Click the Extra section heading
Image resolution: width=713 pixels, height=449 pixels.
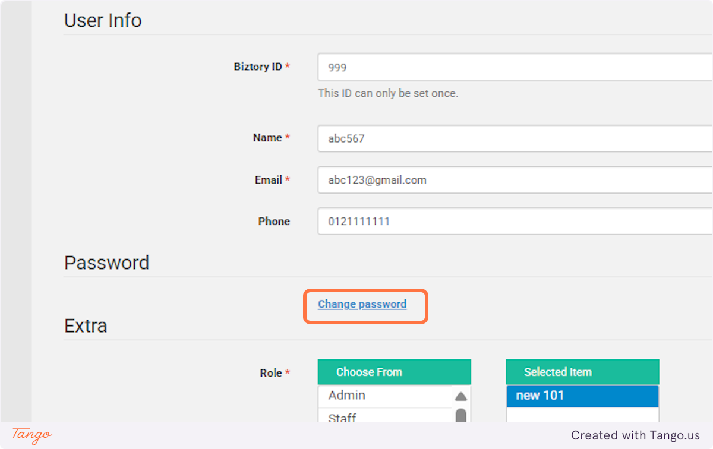coord(86,326)
